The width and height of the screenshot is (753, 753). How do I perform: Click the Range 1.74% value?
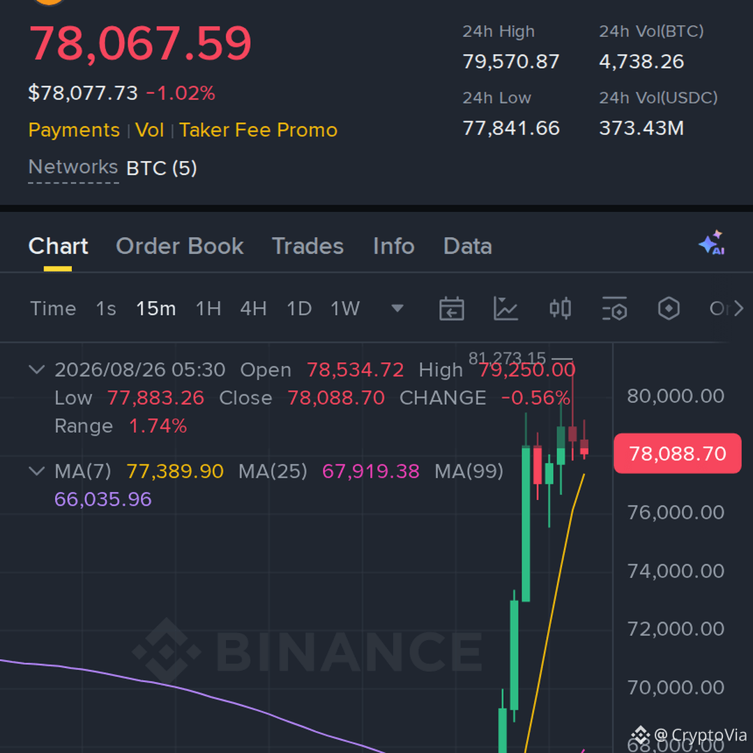point(158,426)
